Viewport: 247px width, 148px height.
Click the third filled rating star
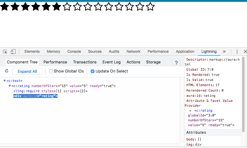coord(25,7)
